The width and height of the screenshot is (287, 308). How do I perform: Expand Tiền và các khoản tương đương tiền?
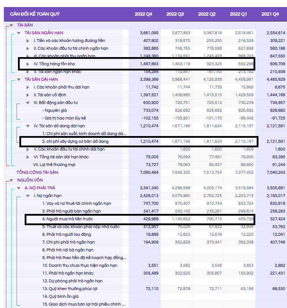tap(28, 41)
